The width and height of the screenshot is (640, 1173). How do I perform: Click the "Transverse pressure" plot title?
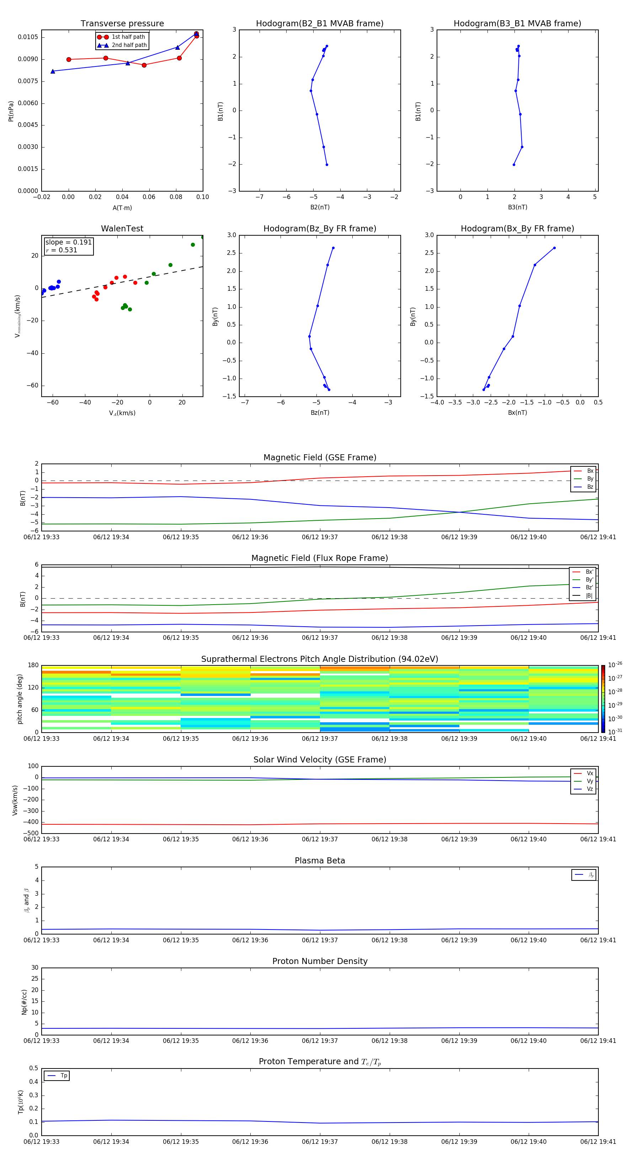click(122, 24)
